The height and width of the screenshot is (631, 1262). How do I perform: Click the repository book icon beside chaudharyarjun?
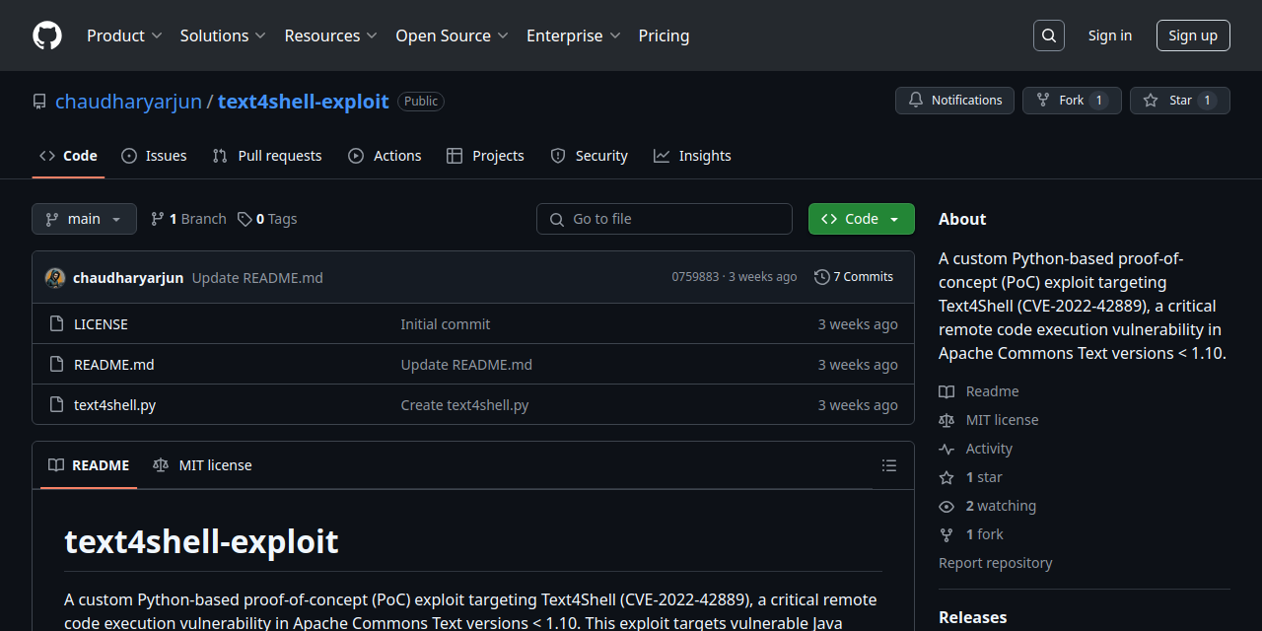(39, 102)
